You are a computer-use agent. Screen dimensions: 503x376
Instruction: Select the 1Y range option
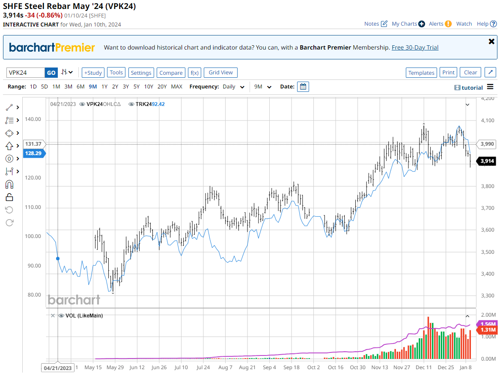[104, 87]
